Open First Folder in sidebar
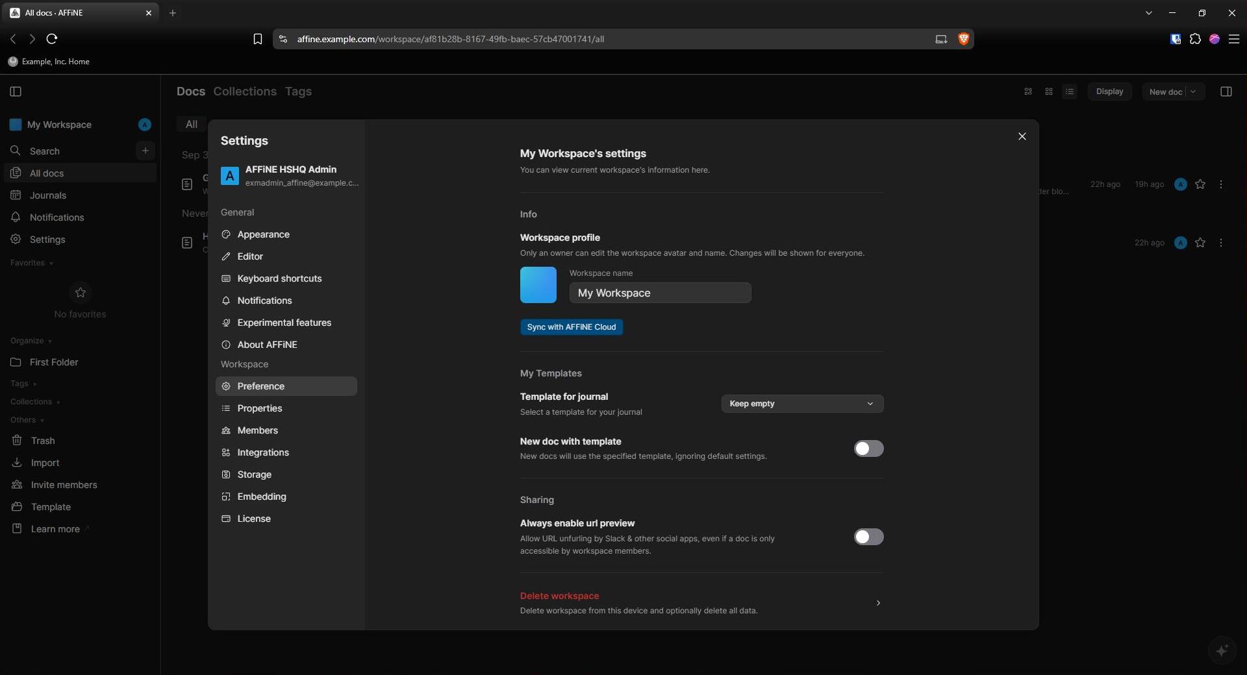 [x=81, y=362]
